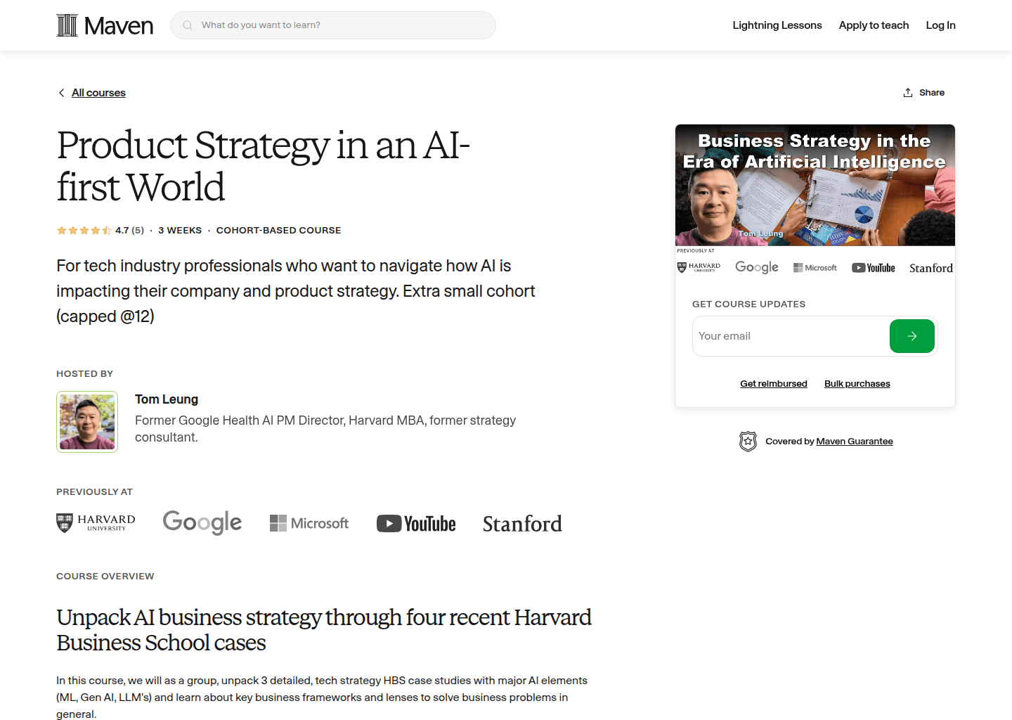Click the Harvard University crest logo

coord(95,522)
